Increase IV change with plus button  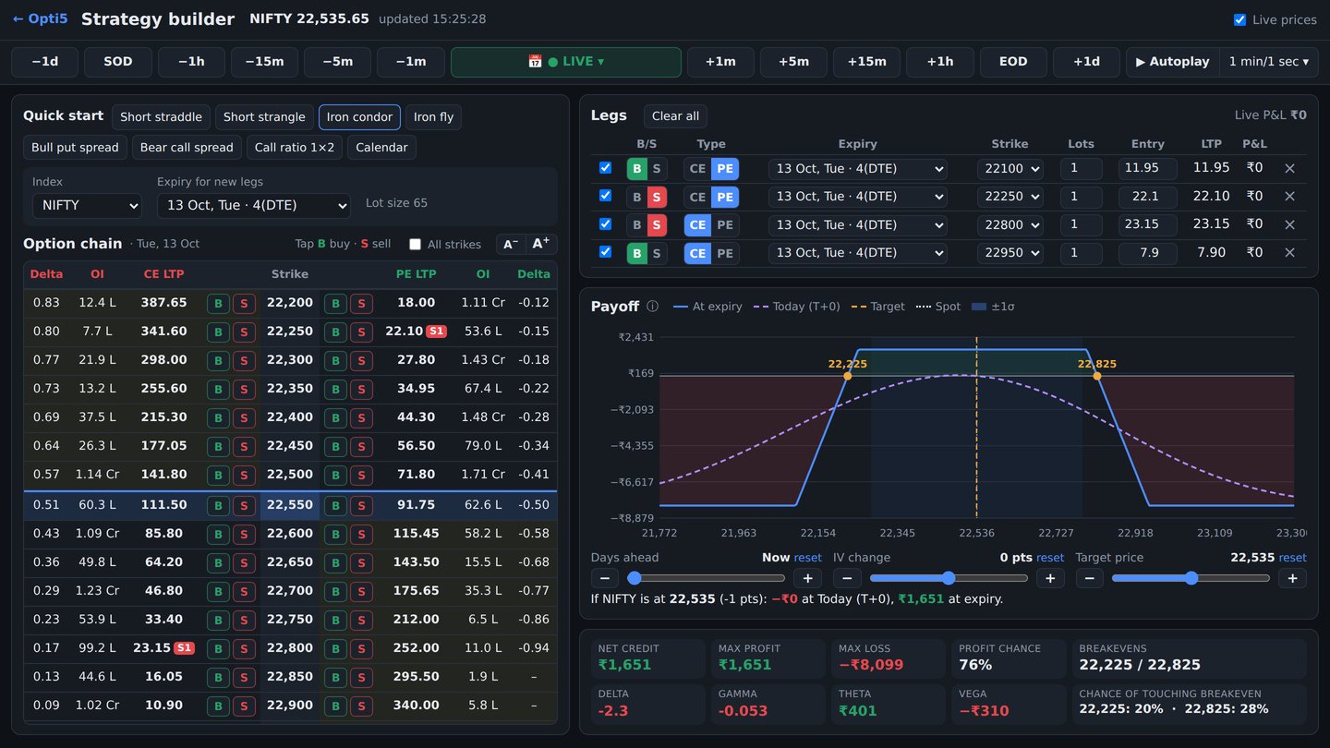pos(1050,578)
